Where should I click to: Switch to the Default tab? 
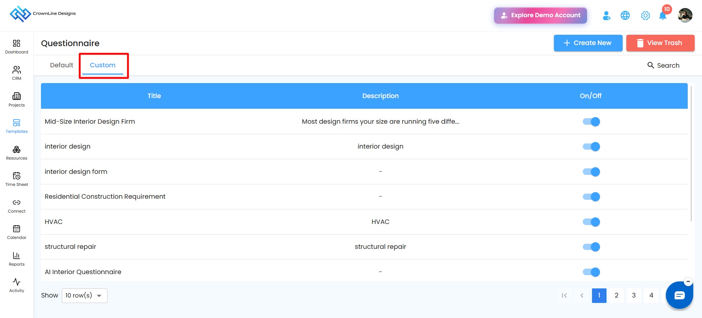tap(61, 65)
